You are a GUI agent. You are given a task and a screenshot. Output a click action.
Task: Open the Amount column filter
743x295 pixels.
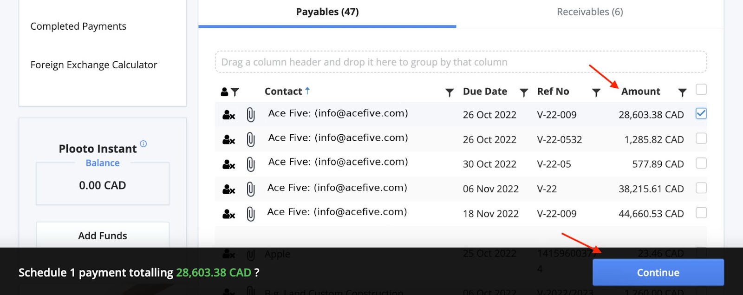click(682, 92)
